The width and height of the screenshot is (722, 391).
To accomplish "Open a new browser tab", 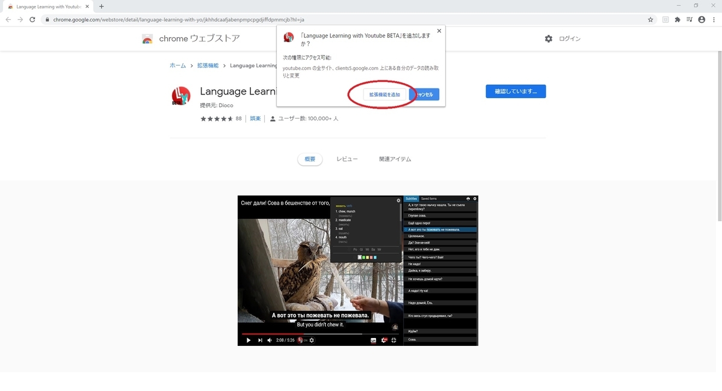I will coord(101,6).
